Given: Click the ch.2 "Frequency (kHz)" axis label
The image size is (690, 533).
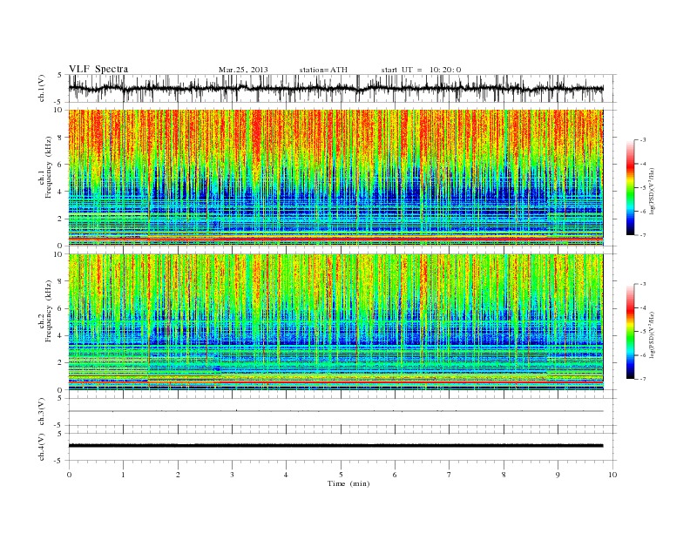Looking at the screenshot, I should click(49, 311).
